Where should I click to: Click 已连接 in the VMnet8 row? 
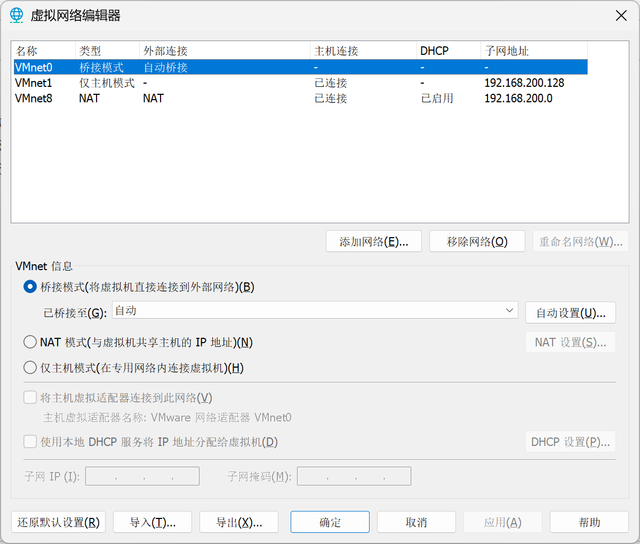point(331,98)
